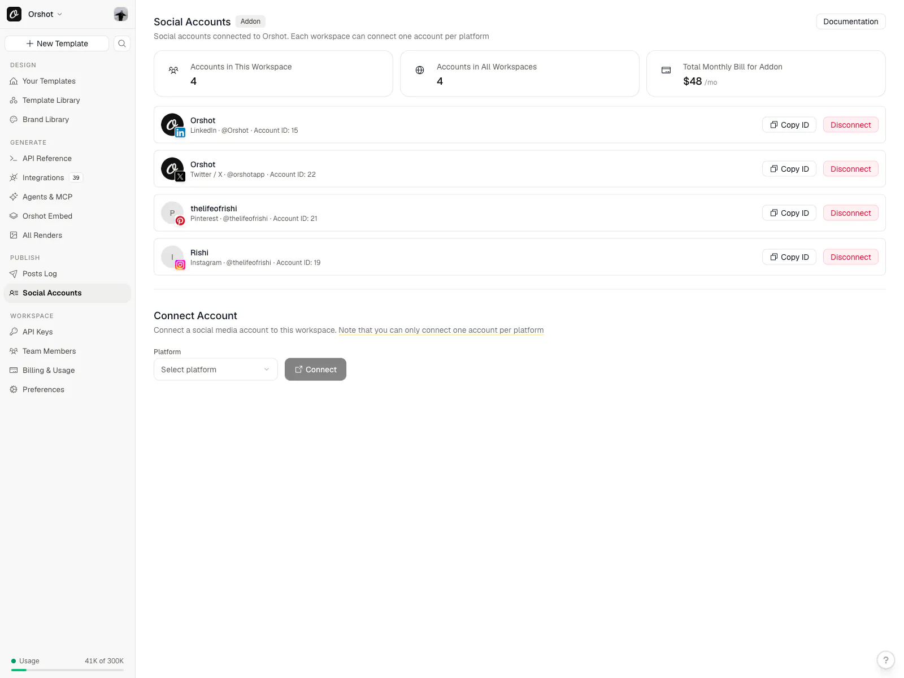Open Integrations page
Image resolution: width=904 pixels, height=678 pixels.
pyautogui.click(x=68, y=177)
